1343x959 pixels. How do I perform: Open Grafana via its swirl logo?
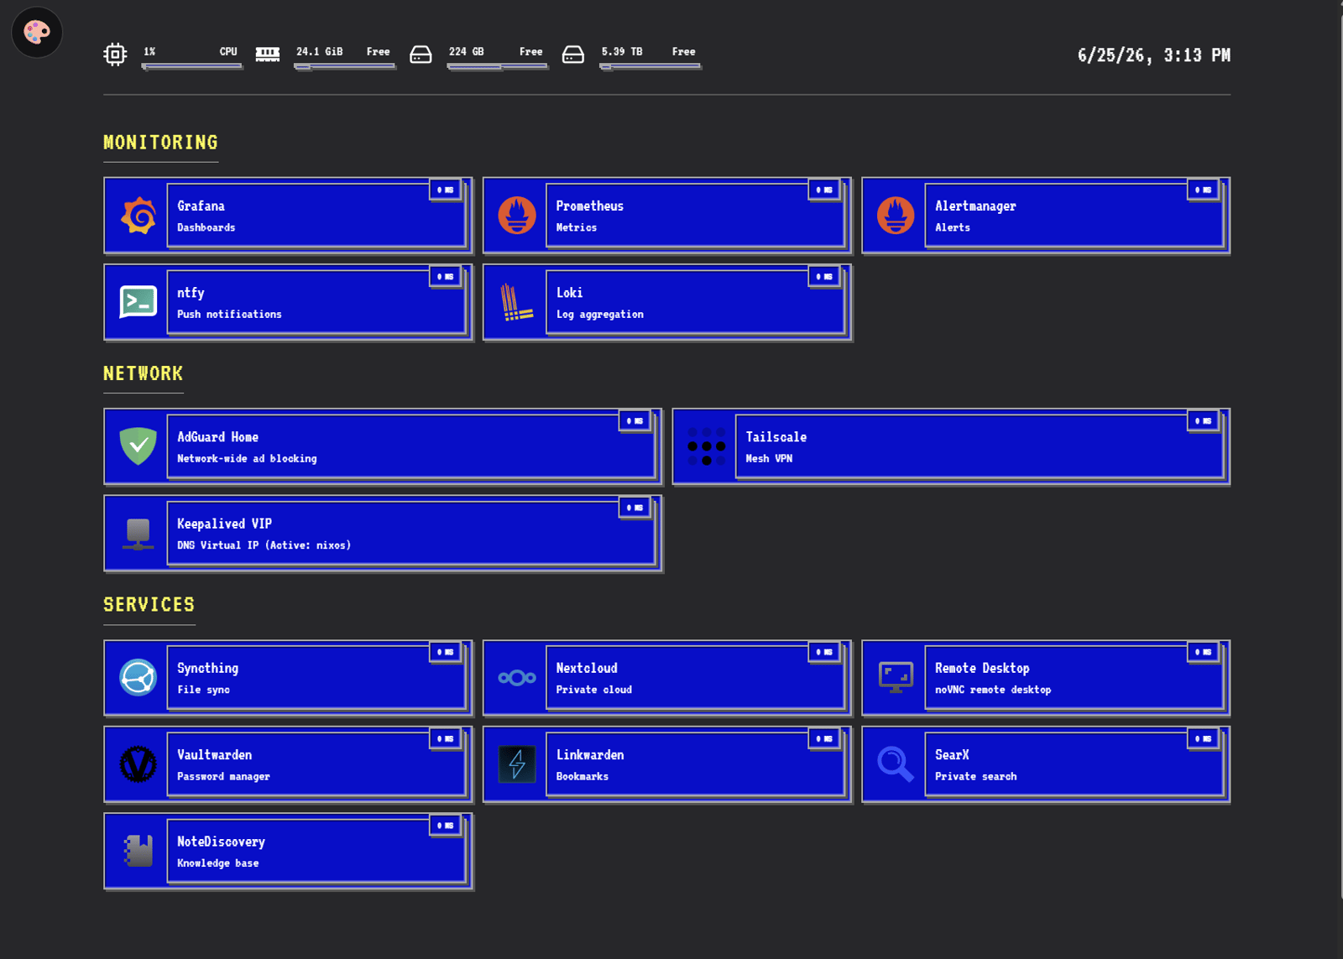pyautogui.click(x=138, y=216)
